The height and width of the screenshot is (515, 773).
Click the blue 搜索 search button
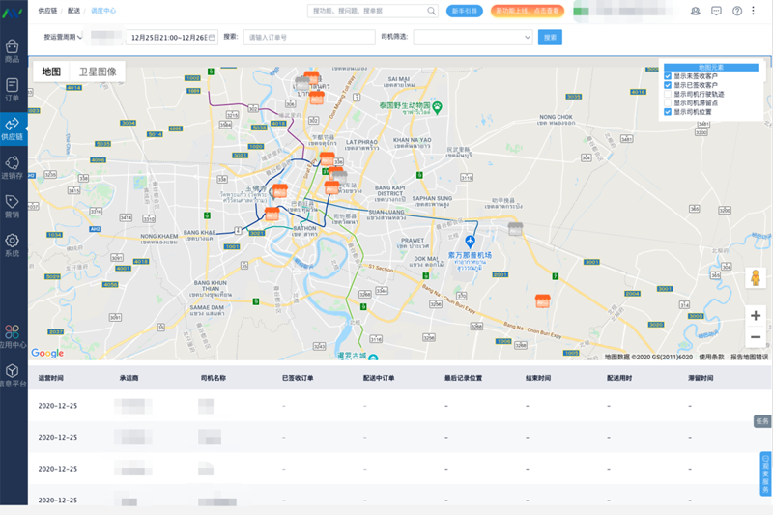tap(550, 38)
